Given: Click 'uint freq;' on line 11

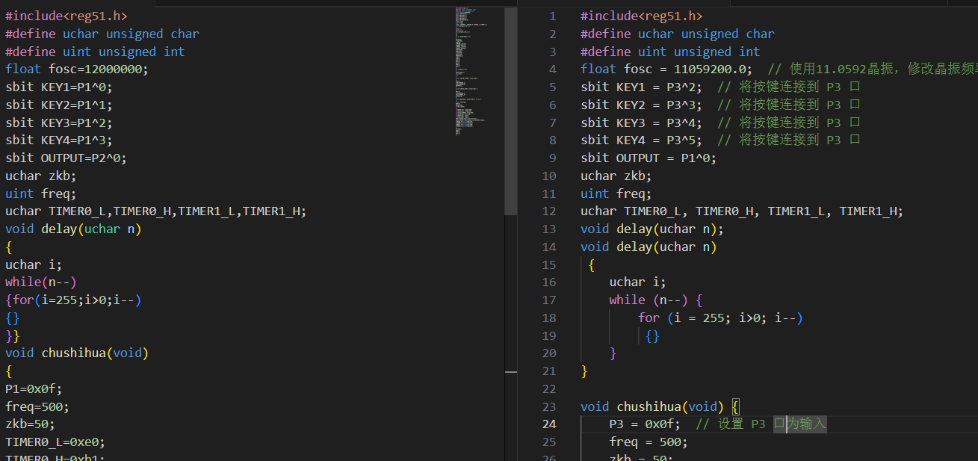Looking at the screenshot, I should click(616, 194).
